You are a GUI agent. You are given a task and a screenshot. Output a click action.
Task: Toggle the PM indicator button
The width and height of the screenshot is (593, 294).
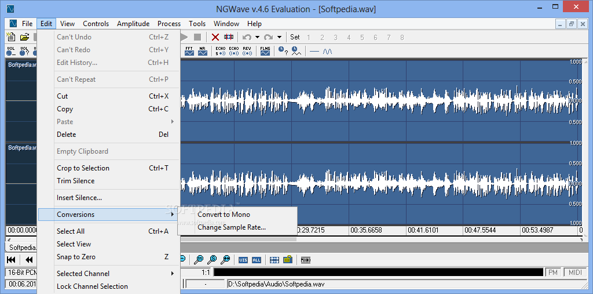pyautogui.click(x=553, y=272)
